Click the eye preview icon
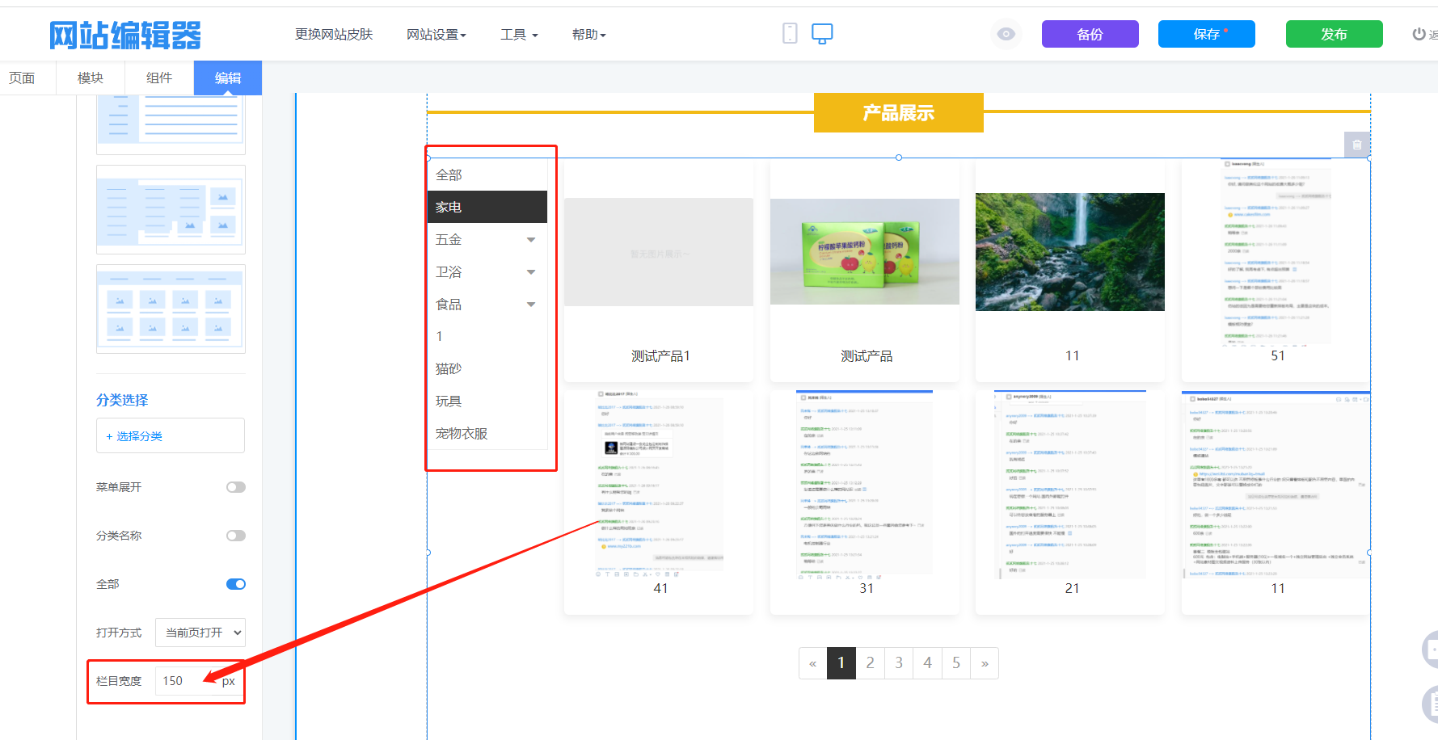This screenshot has width=1438, height=740. (1006, 34)
